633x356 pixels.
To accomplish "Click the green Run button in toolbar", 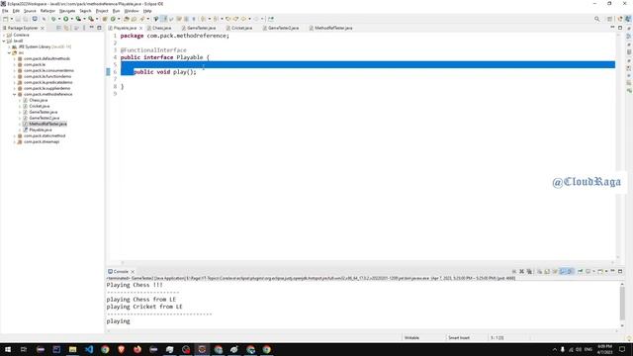I will [65, 19].
